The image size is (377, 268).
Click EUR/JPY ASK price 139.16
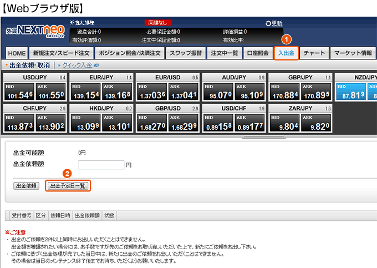117,94
